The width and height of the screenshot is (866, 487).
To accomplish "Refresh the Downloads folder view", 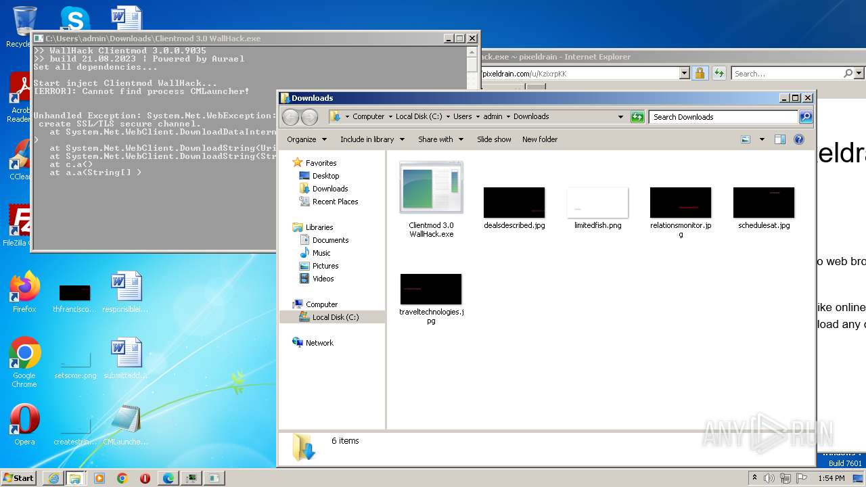I will point(637,117).
